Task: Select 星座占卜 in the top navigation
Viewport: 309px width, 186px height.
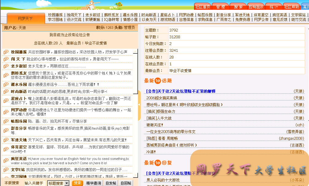Action: coord(167,15)
